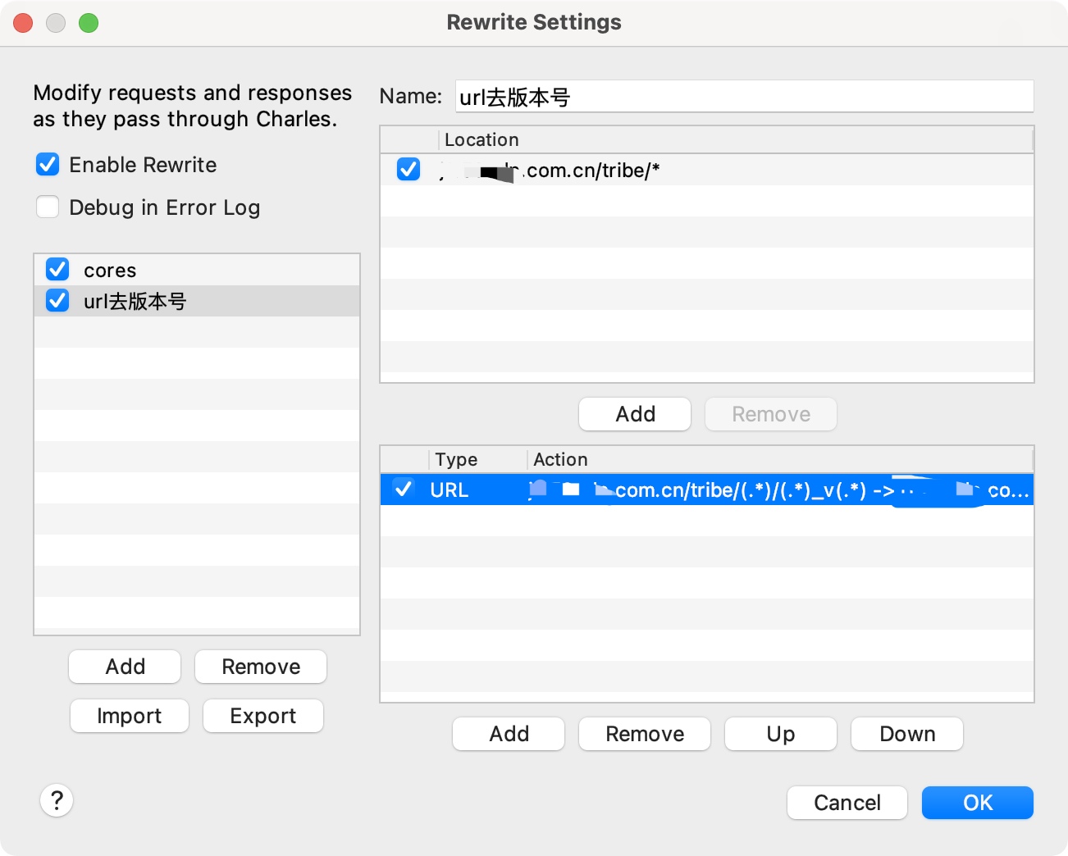The height and width of the screenshot is (856, 1068).
Task: Add a new location
Action: point(634,414)
